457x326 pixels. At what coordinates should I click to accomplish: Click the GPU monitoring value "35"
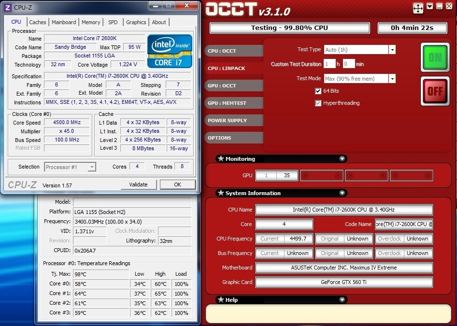point(287,175)
